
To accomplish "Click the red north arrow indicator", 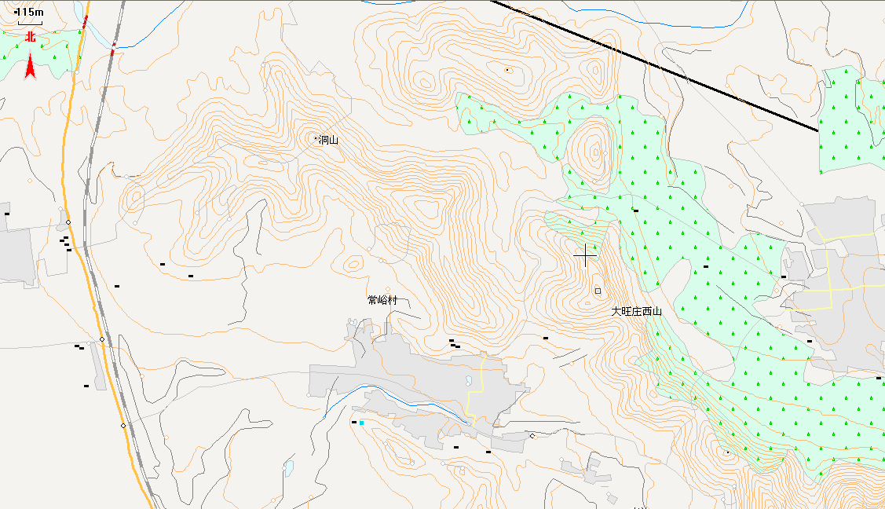I will click(x=30, y=64).
